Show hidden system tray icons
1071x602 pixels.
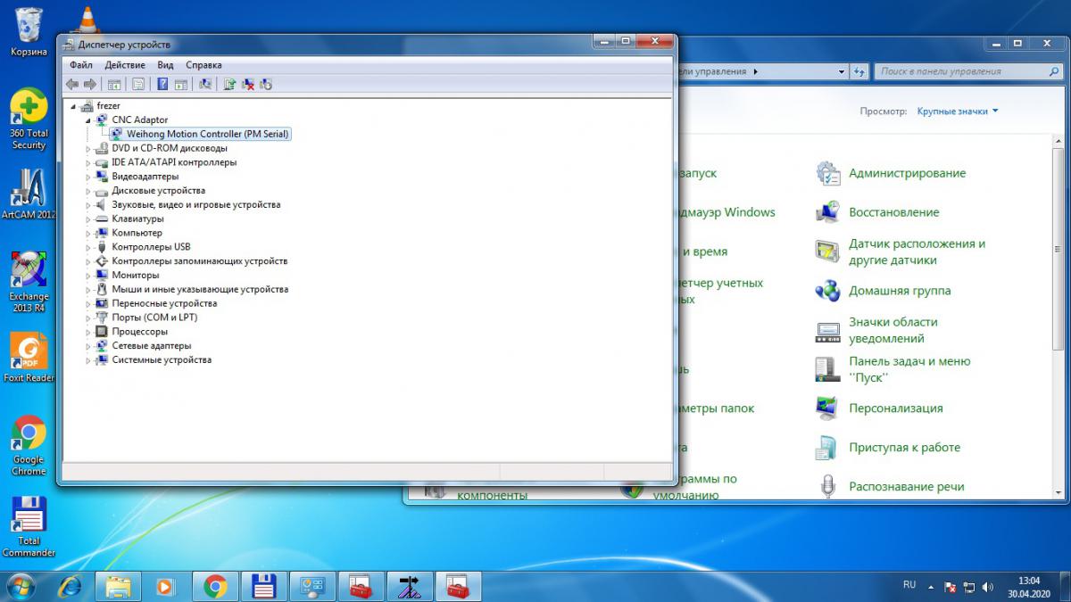click(x=933, y=587)
